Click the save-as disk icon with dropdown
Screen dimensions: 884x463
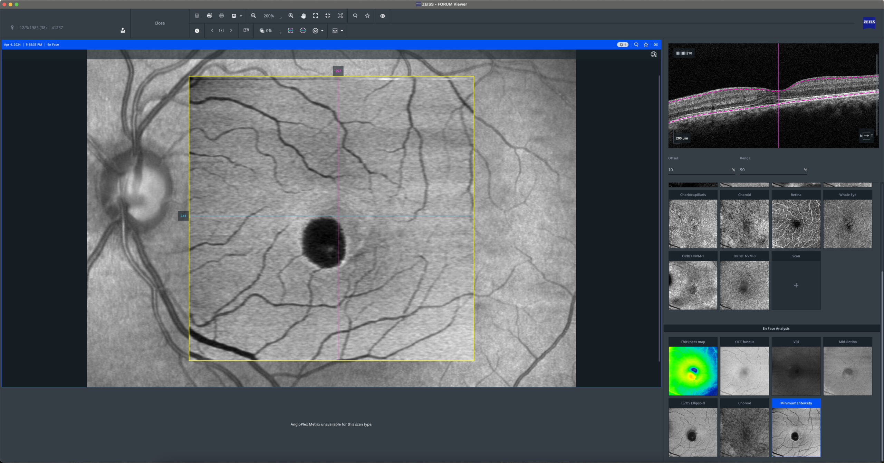[234, 16]
